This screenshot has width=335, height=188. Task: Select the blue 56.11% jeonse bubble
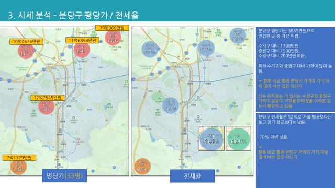pyautogui.click(x=150, y=50)
